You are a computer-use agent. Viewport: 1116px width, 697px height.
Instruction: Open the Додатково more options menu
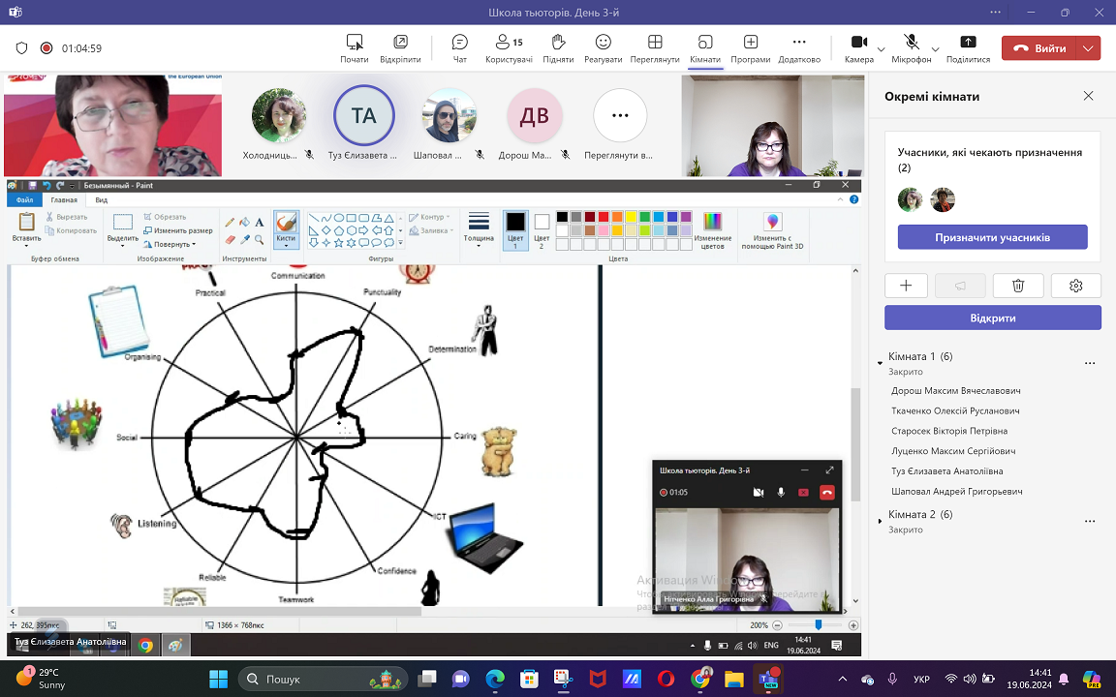[x=799, y=48]
